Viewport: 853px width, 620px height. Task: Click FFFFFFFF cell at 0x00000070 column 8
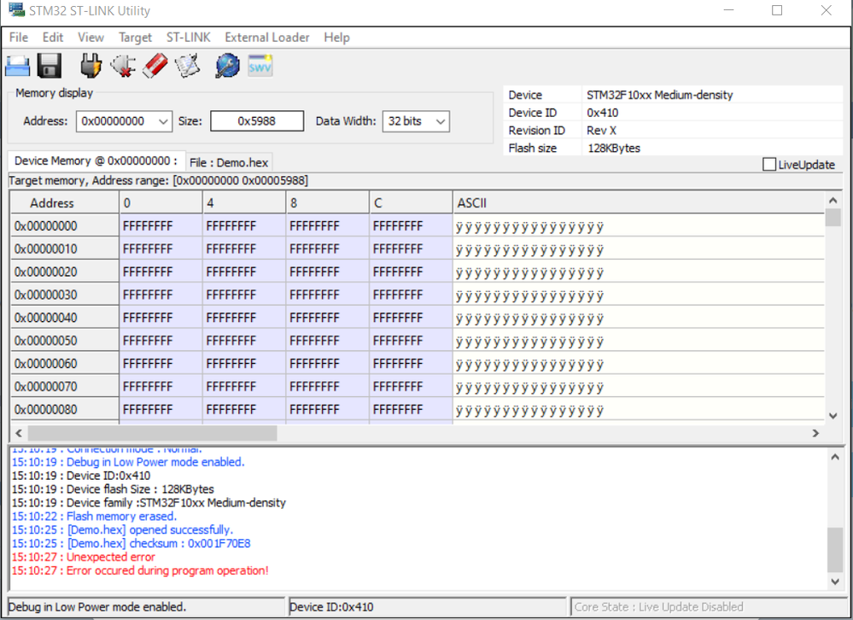tap(328, 386)
